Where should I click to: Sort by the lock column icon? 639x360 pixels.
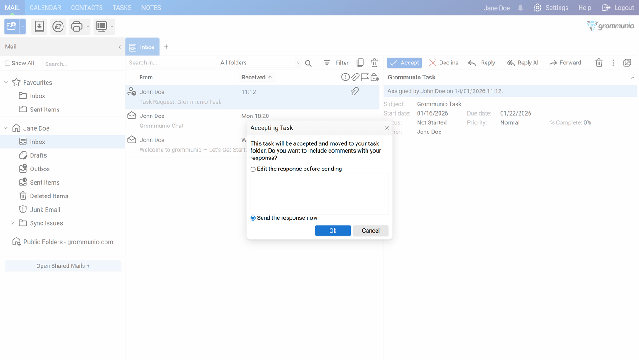coord(374,77)
